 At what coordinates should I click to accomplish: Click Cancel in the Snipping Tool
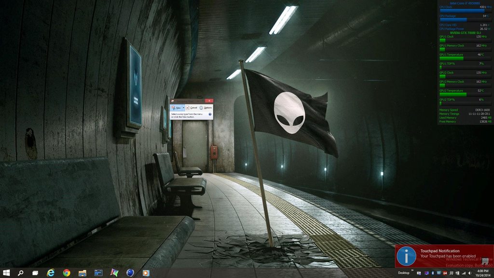(x=192, y=108)
